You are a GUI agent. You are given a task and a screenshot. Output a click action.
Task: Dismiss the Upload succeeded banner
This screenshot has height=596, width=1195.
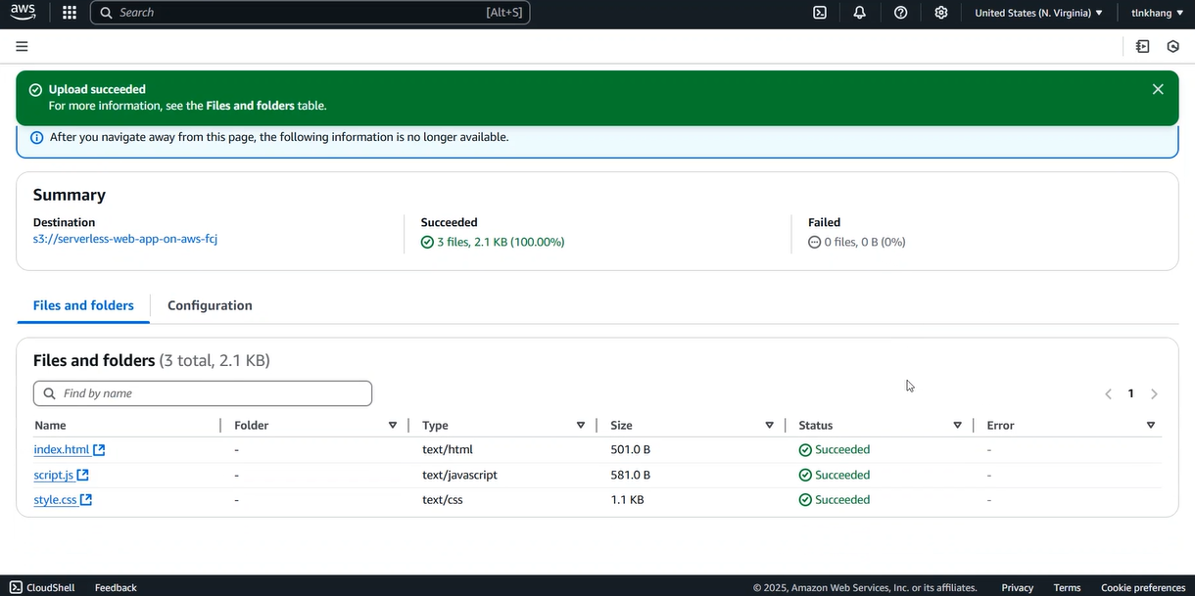pyautogui.click(x=1158, y=89)
